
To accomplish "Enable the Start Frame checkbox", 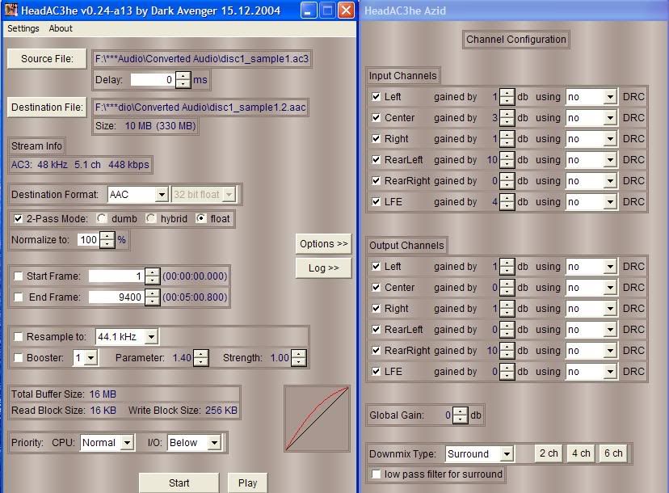I will 18,276.
